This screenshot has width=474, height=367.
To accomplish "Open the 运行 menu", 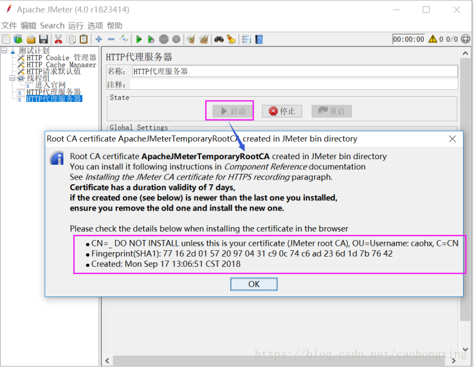I will coord(76,26).
